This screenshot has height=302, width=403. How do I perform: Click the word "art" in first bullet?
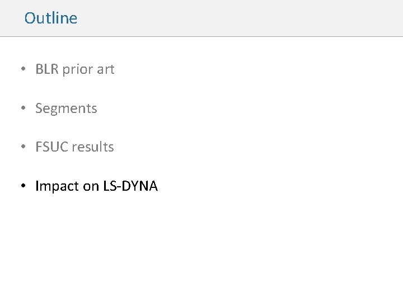105,69
